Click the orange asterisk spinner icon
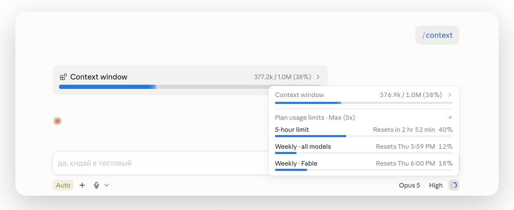This screenshot has height=210, width=514. click(57, 121)
